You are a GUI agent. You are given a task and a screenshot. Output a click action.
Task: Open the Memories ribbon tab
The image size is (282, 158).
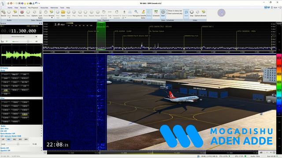pyautogui.click(x=54, y=8)
